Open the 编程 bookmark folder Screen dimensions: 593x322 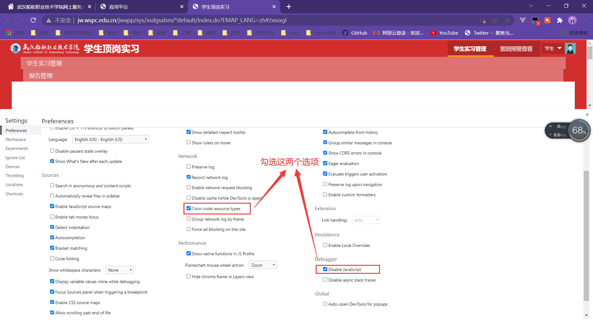[x=207, y=33]
